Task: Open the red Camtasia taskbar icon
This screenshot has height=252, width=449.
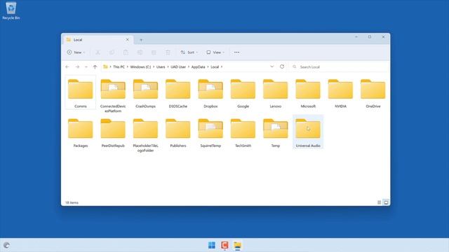Action: point(224,245)
